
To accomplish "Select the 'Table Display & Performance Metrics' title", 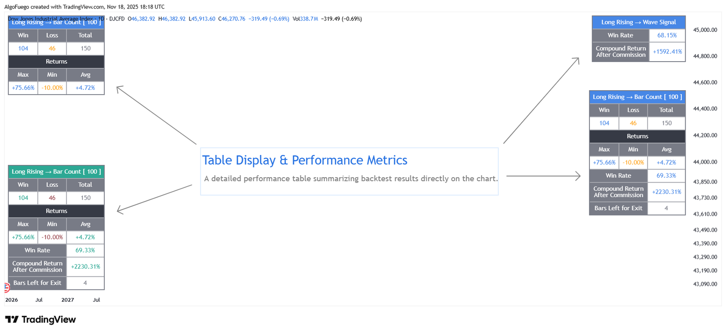I will [x=304, y=160].
